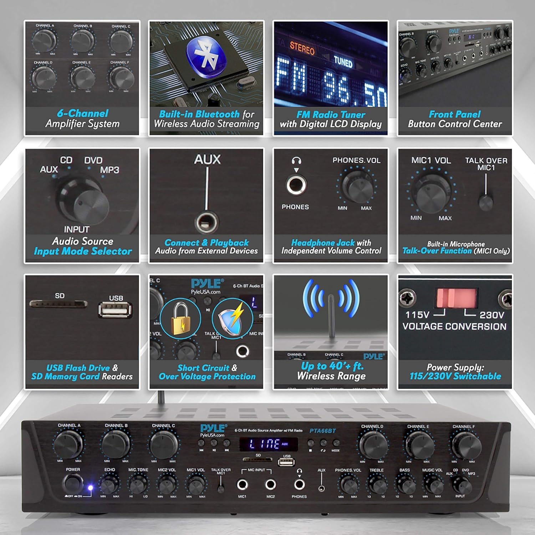Click the PTA66BT model label
The height and width of the screenshot is (535, 535).
[x=323, y=430]
